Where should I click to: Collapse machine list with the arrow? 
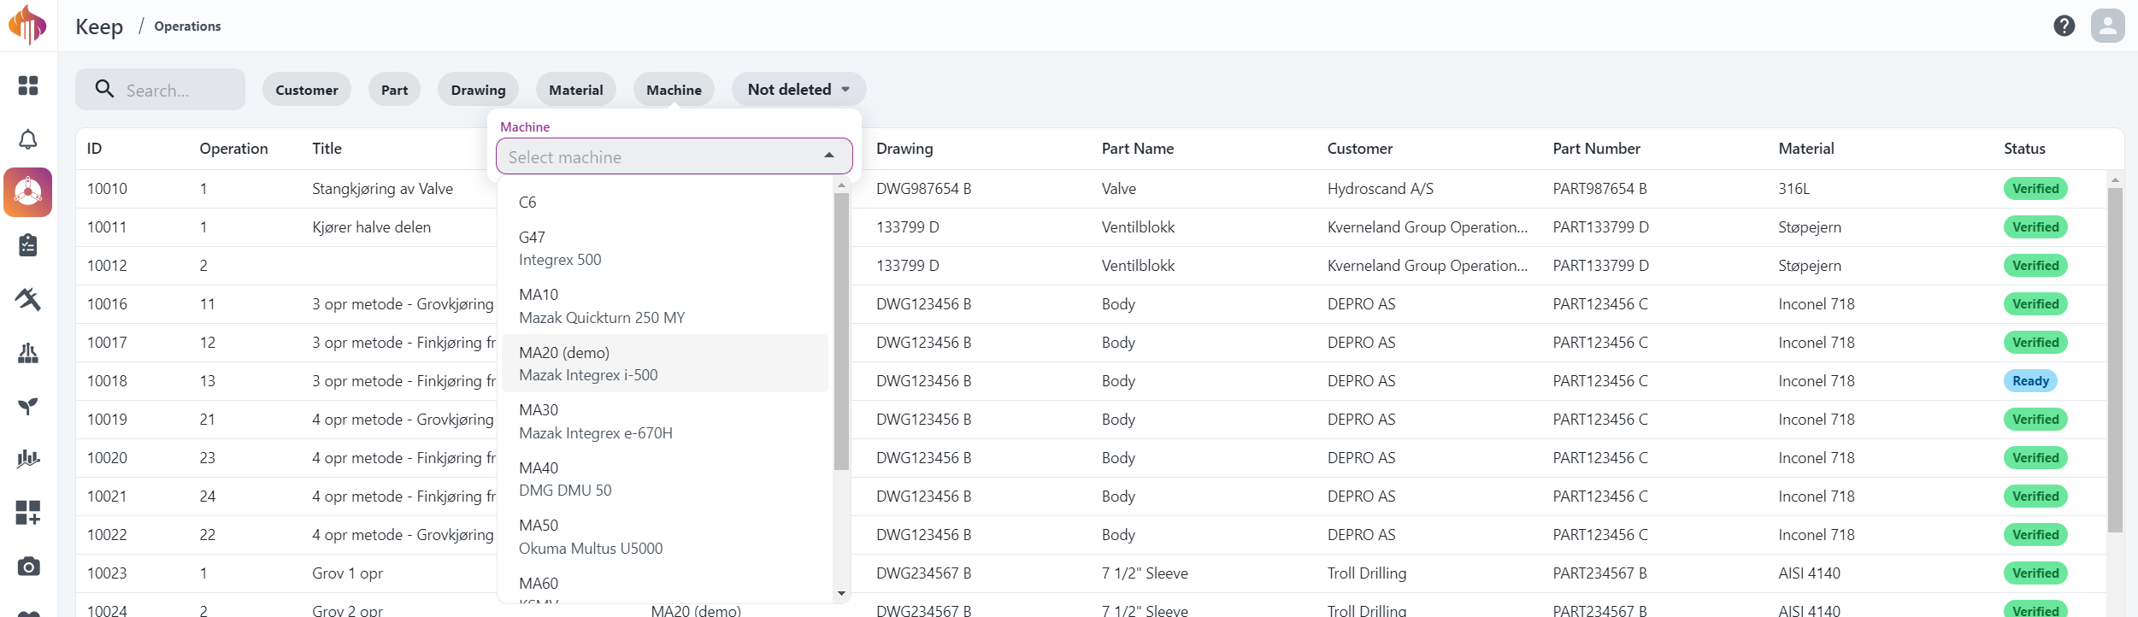pyautogui.click(x=829, y=156)
